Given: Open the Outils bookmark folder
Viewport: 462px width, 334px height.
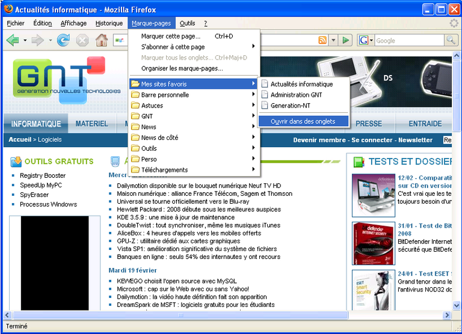Looking at the screenshot, I should [194, 148].
